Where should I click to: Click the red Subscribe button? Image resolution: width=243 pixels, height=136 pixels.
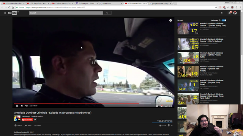[x=27, y=120]
